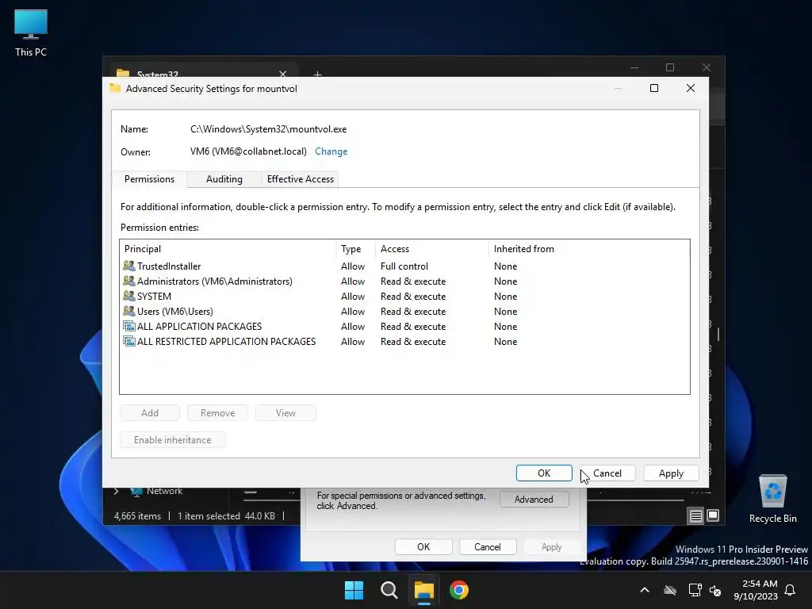The height and width of the screenshot is (609, 812).
Task: Open OneDrive tray icon
Action: coord(670,590)
